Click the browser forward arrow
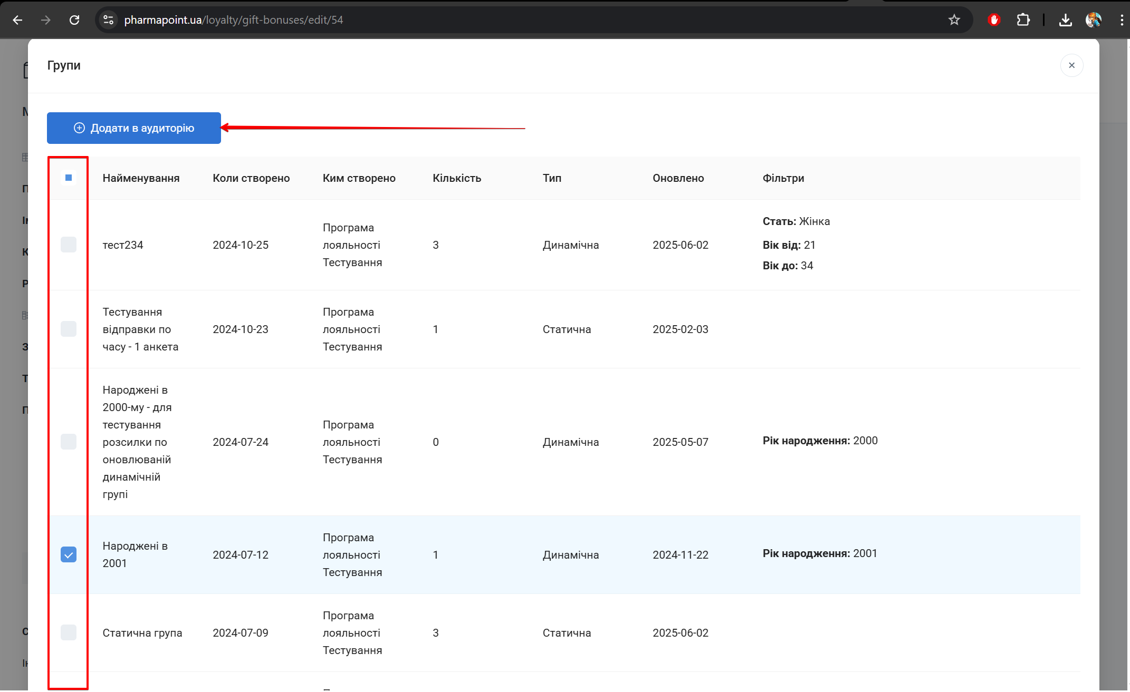The image size is (1130, 692). point(46,20)
